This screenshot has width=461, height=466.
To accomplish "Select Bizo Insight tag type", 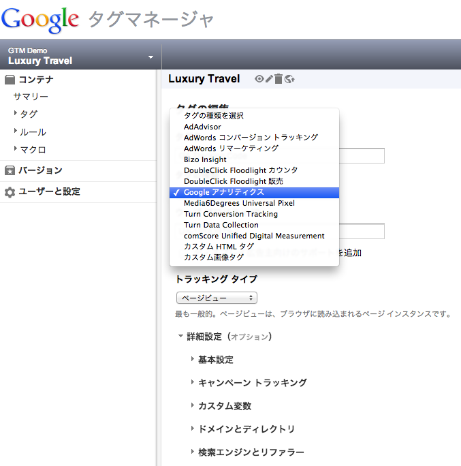I will pyautogui.click(x=254, y=159).
